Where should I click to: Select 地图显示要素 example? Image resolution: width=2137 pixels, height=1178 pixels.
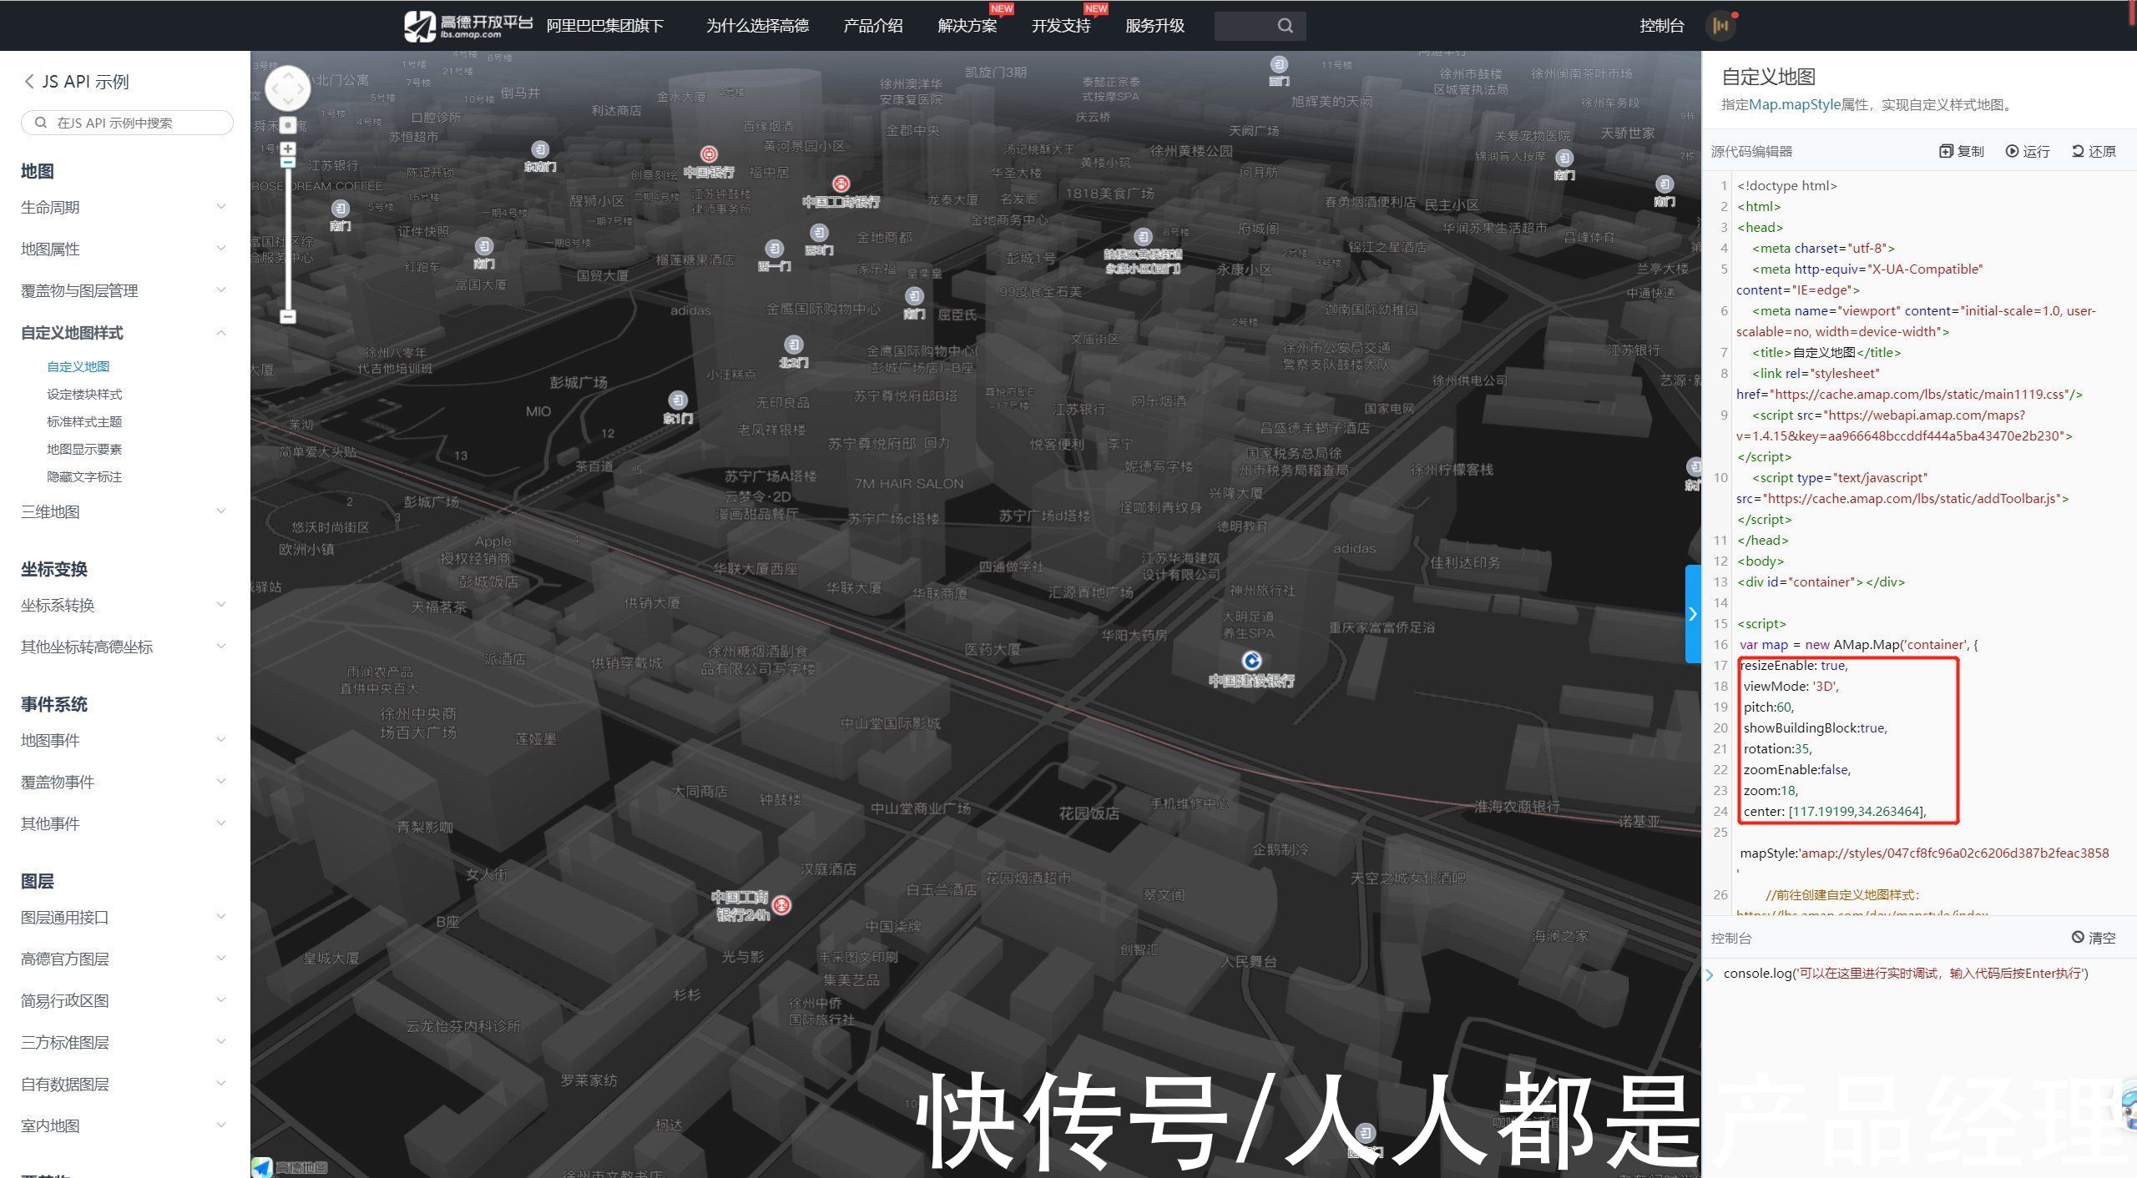coord(84,449)
